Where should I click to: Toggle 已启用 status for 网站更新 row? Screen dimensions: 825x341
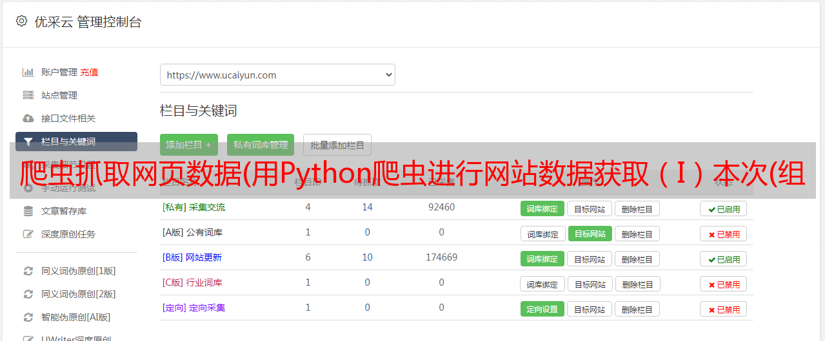pos(723,259)
